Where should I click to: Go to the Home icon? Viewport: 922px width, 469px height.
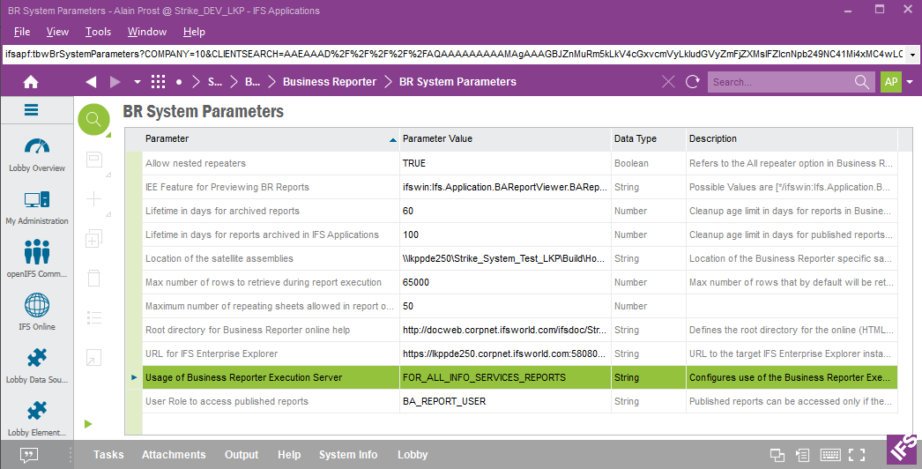pyautogui.click(x=31, y=82)
